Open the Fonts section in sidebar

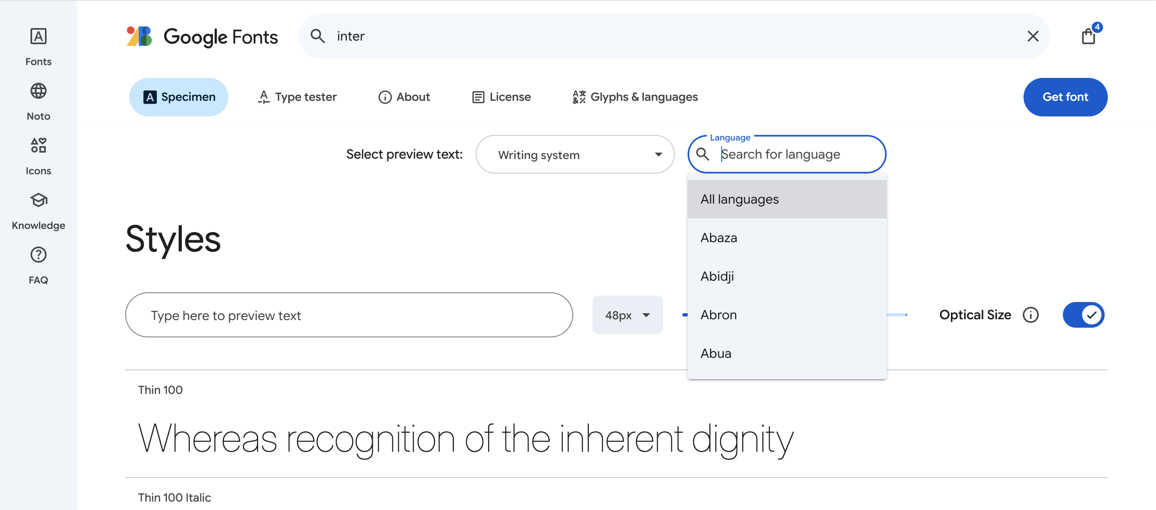38,47
